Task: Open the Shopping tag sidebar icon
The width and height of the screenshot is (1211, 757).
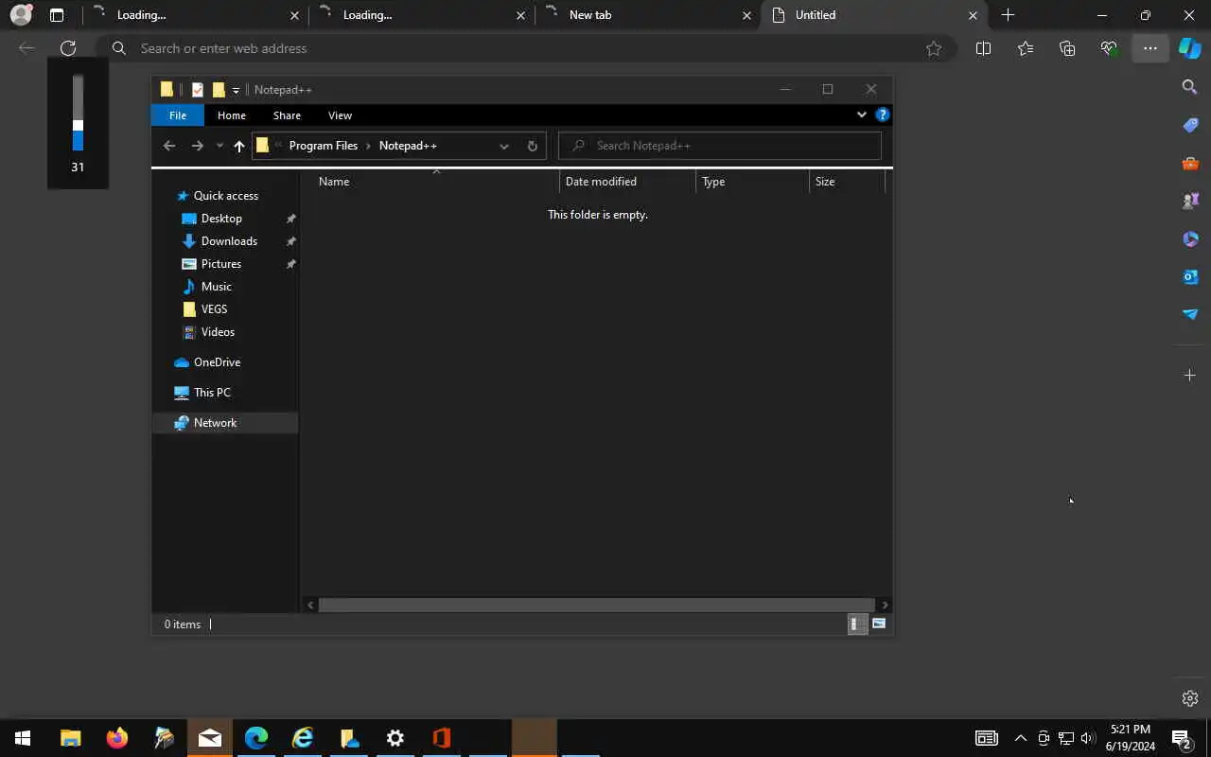Action: click(x=1190, y=125)
